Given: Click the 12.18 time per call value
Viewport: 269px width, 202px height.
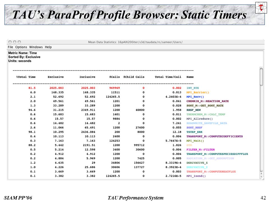Looking at the screenshot, I should tap(177, 132).
